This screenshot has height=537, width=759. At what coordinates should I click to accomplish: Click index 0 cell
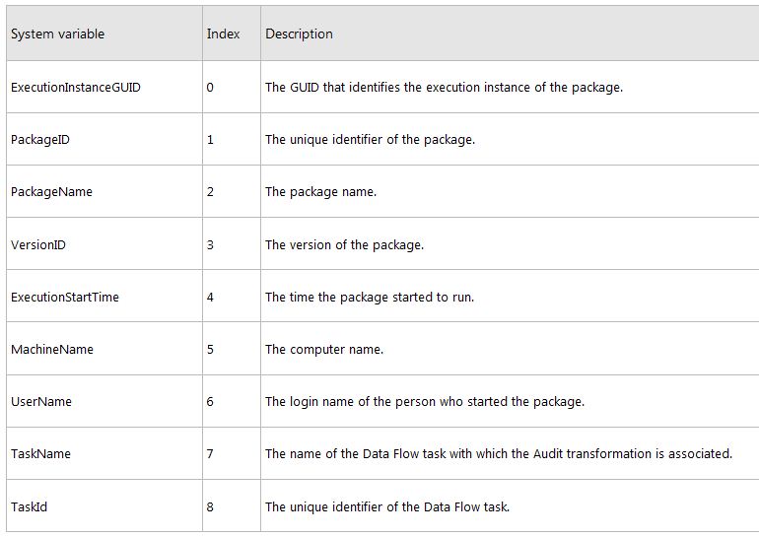(x=210, y=88)
